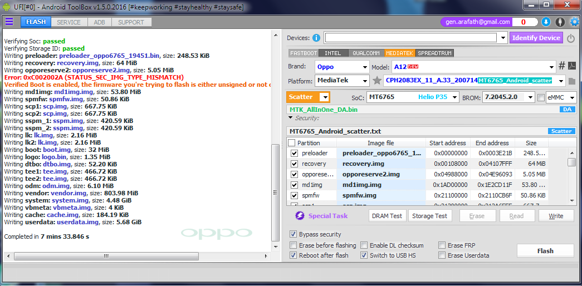
Task: Switch to the ADB tab
Action: pos(99,22)
